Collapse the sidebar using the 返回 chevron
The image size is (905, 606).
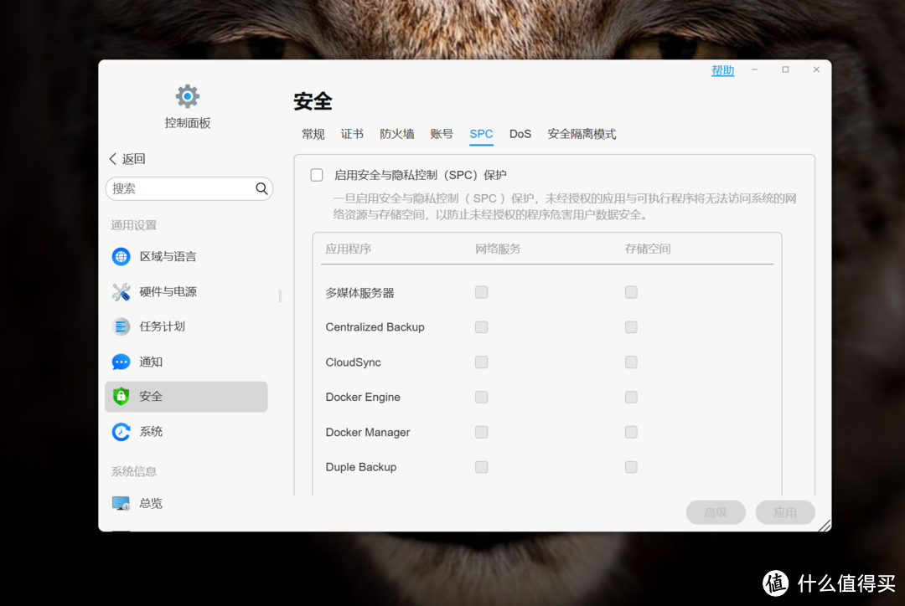(112, 157)
